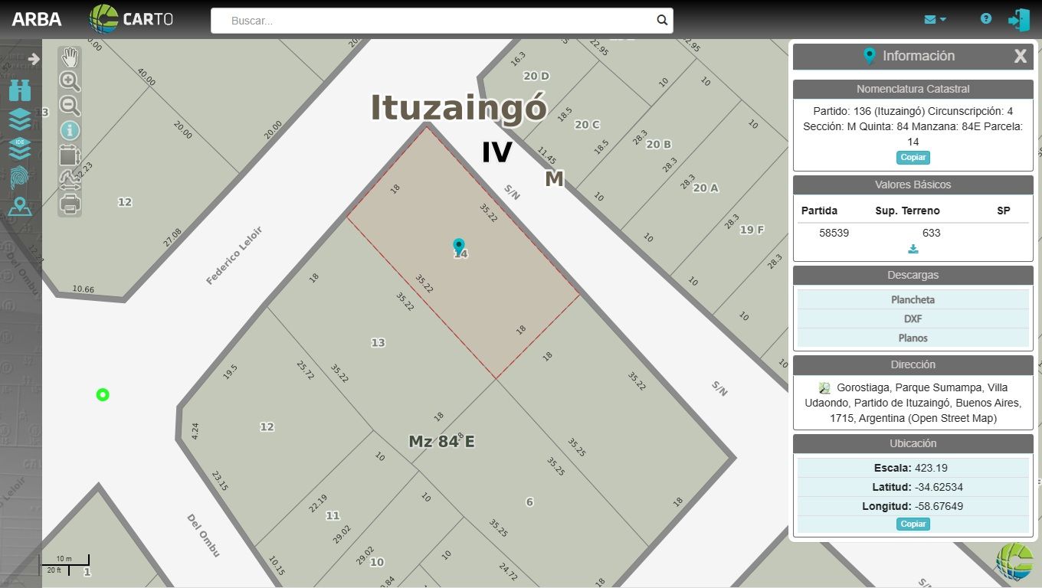This screenshot has width=1042, height=588.
Task: Click the Federico Leloir street label
Action: 234,255
